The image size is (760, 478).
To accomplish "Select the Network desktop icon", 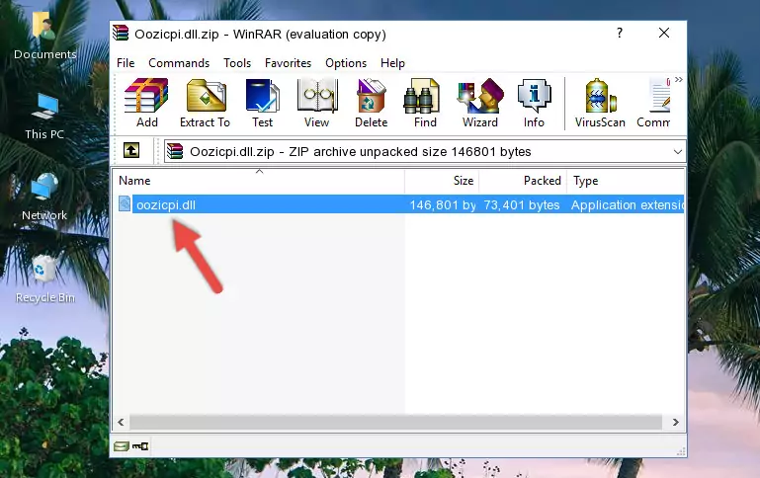I will [44, 198].
